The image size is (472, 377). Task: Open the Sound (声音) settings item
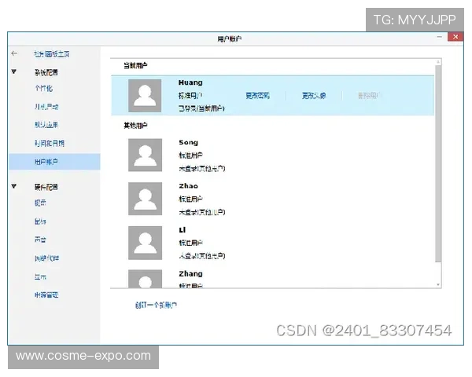click(40, 240)
